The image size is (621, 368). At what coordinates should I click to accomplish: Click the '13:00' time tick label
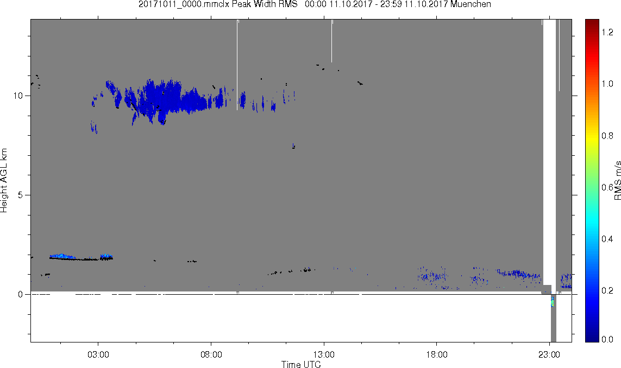[324, 354]
